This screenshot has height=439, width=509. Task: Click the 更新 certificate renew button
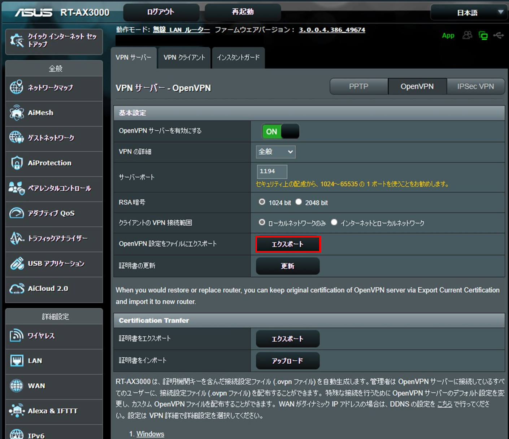[x=288, y=266]
